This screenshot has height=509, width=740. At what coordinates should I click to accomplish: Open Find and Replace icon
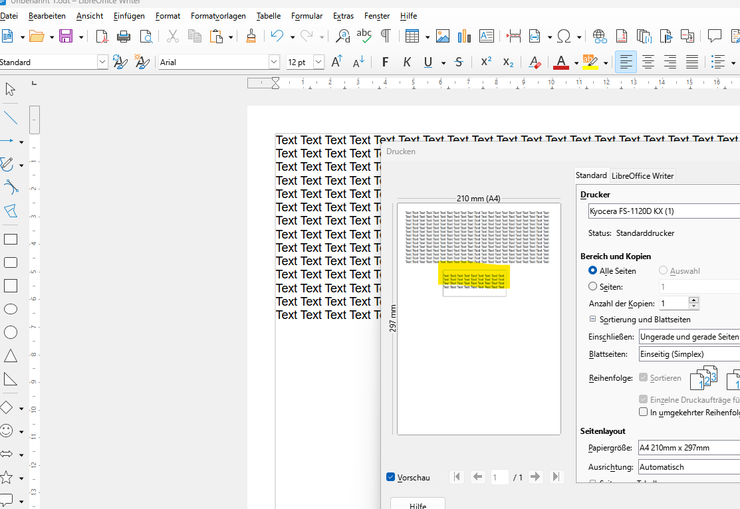tap(342, 37)
